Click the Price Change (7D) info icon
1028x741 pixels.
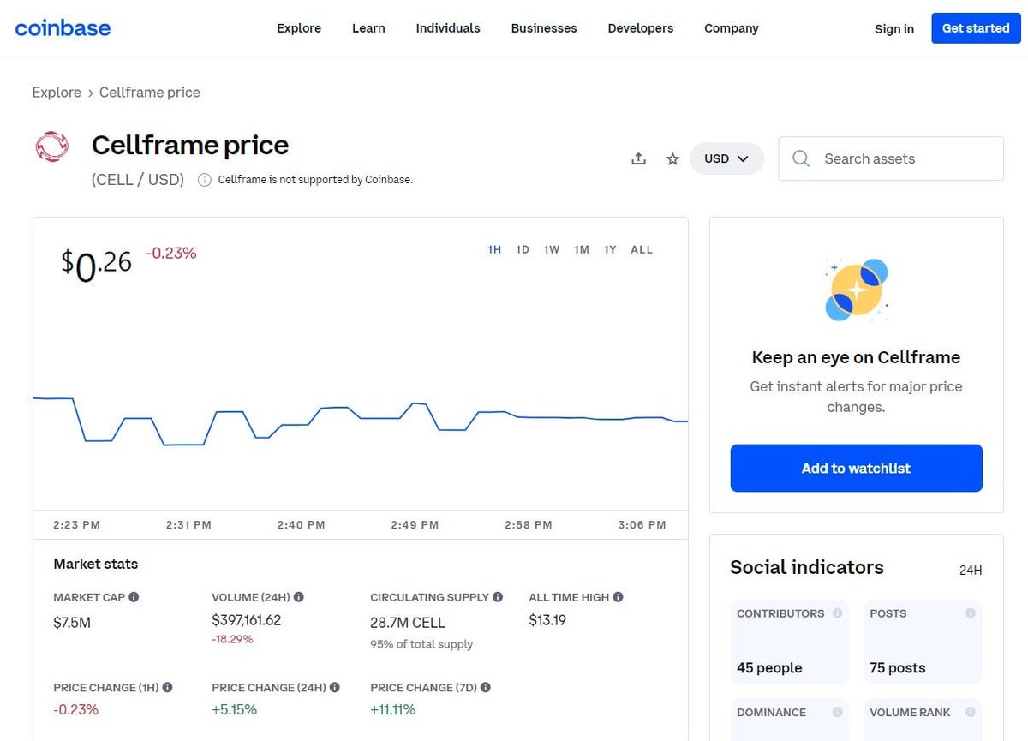pyautogui.click(x=486, y=687)
